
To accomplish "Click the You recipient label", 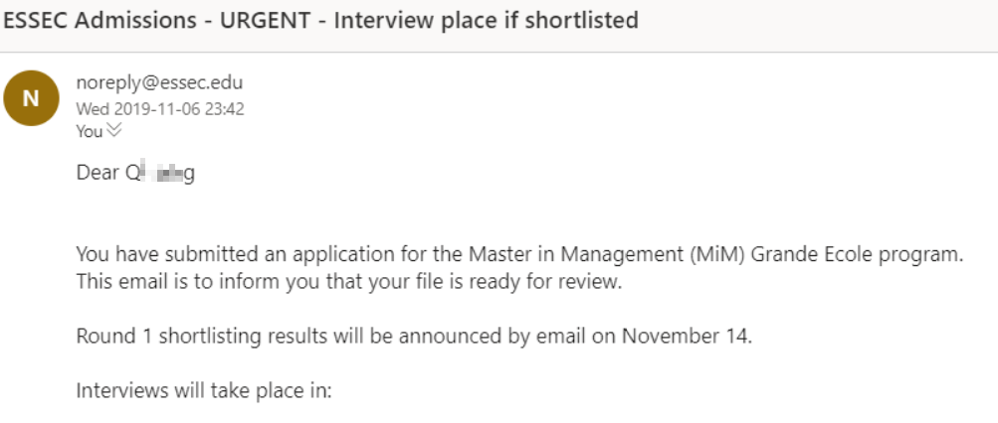I will point(90,131).
